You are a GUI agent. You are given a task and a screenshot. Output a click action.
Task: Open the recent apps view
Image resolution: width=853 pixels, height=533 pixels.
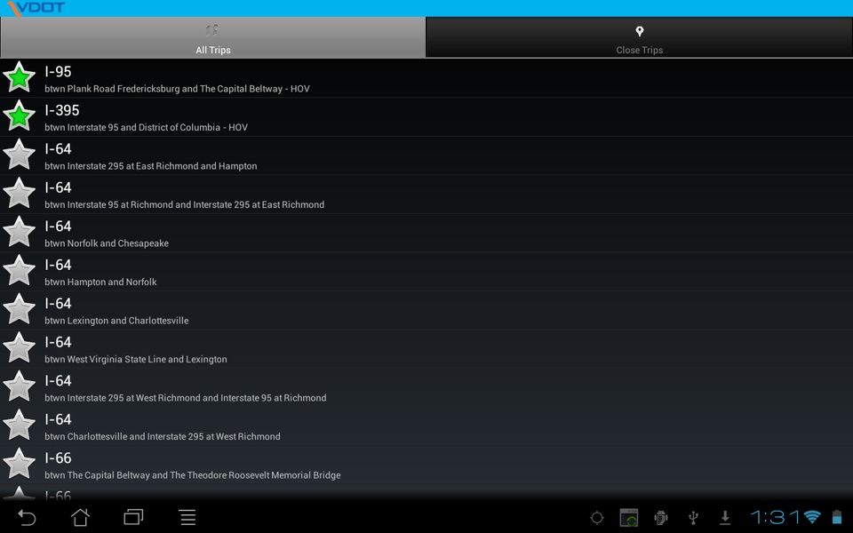point(134,517)
